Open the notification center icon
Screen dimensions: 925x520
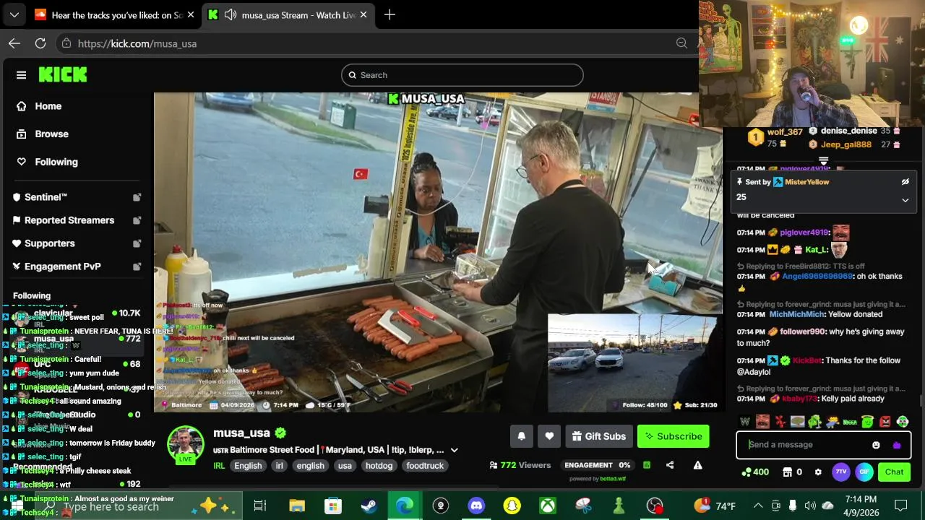[900, 506]
